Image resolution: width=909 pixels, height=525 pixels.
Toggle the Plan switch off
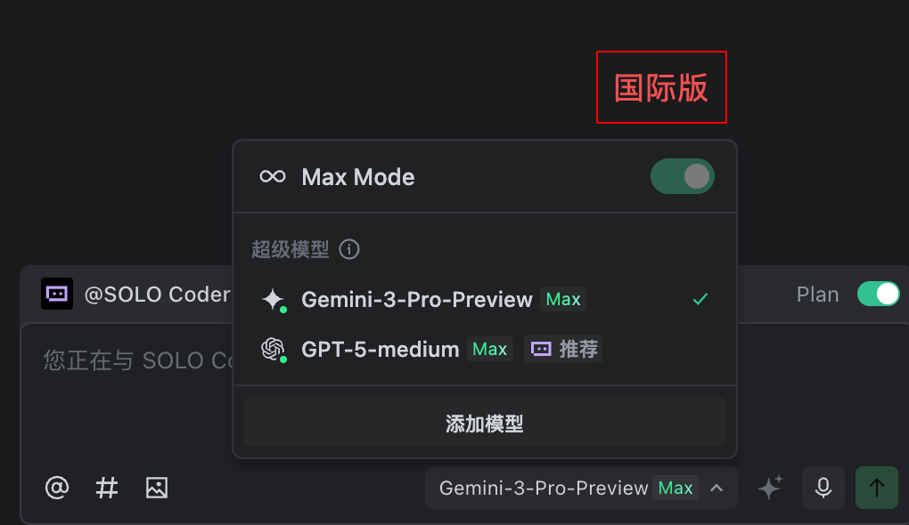(x=879, y=294)
